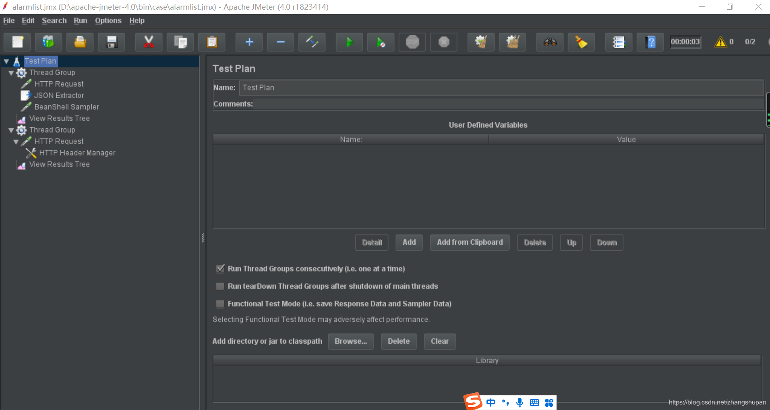Select the JSON Extractor tree item
Image resolution: width=770 pixels, height=410 pixels.
pos(59,95)
